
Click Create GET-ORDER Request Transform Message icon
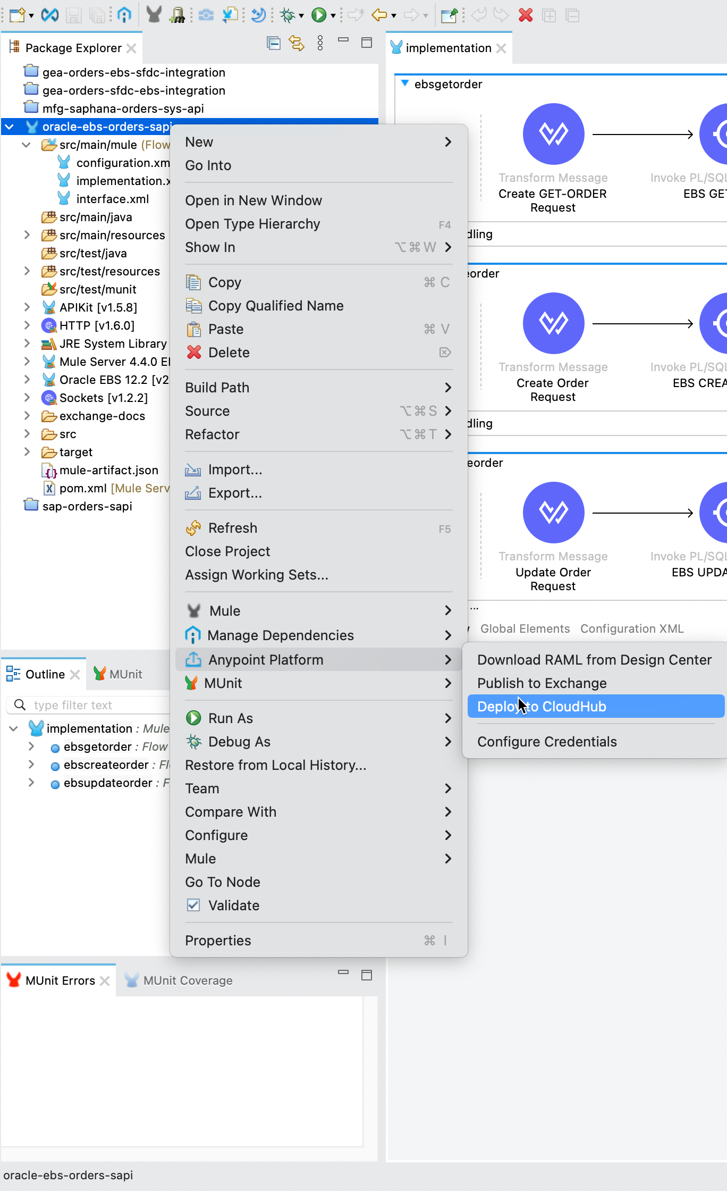click(553, 134)
